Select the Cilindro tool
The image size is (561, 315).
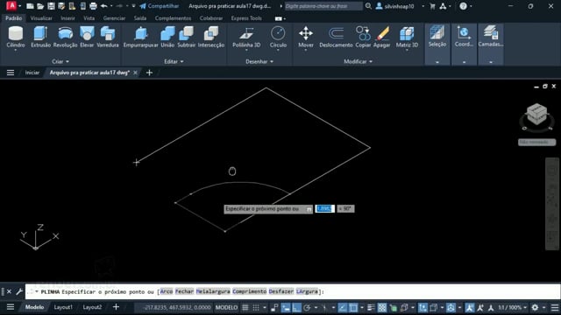point(16,37)
